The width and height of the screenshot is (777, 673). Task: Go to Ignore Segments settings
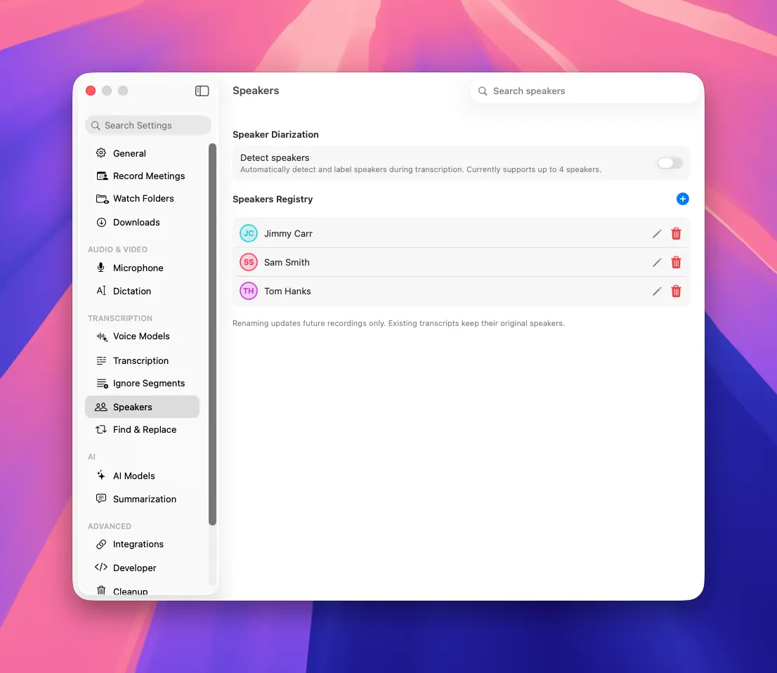[x=142, y=383]
